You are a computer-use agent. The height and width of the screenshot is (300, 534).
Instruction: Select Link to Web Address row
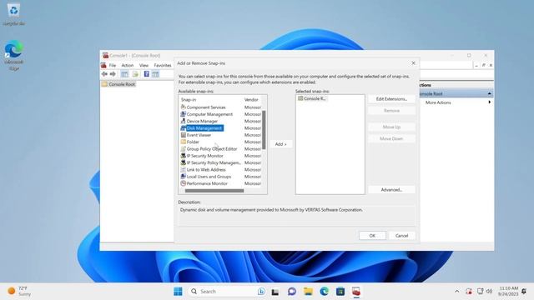tap(203, 170)
